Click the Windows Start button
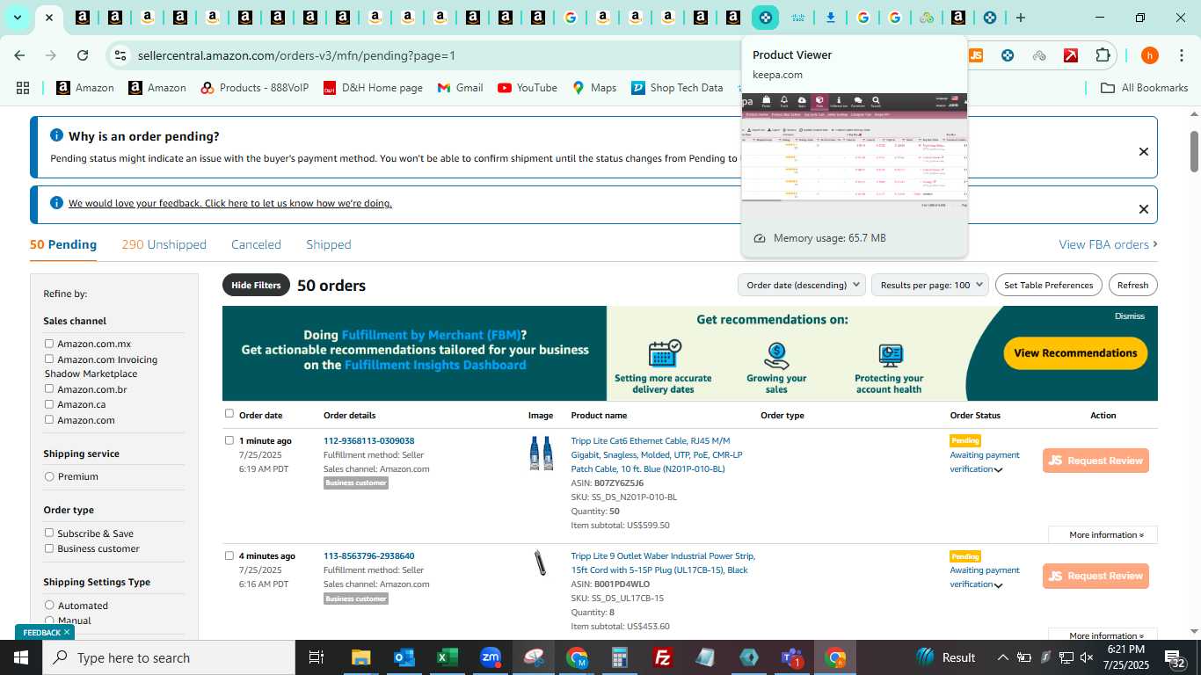This screenshot has height=675, width=1201. coord(21,657)
